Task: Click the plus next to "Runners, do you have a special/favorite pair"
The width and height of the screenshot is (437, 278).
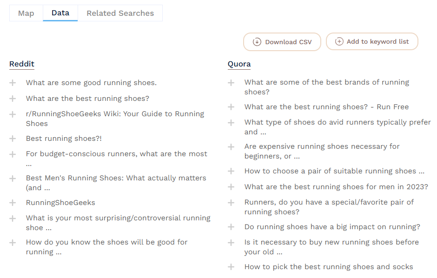Action: click(231, 202)
